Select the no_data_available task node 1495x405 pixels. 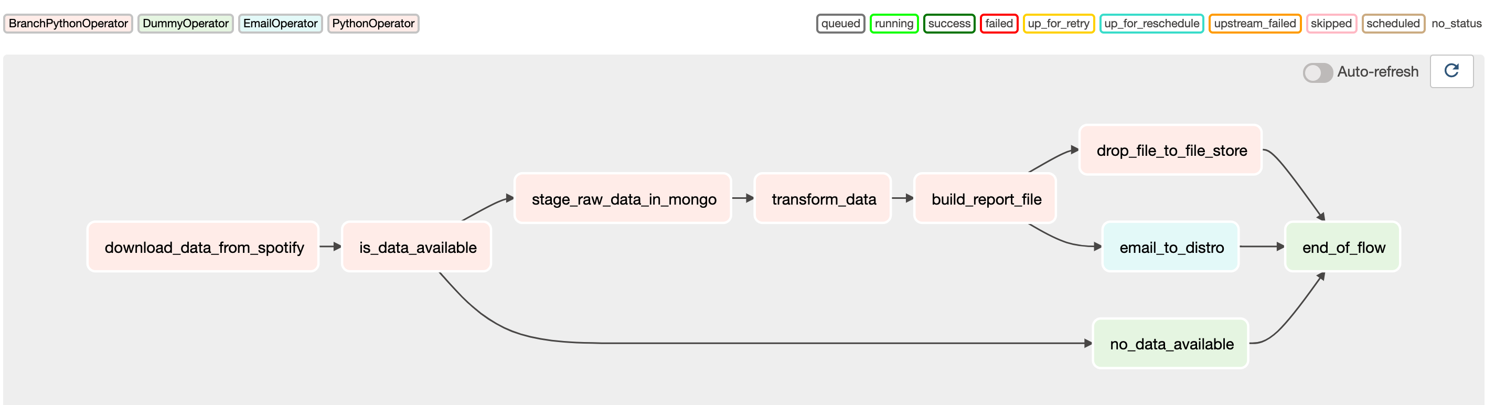click(x=1170, y=344)
